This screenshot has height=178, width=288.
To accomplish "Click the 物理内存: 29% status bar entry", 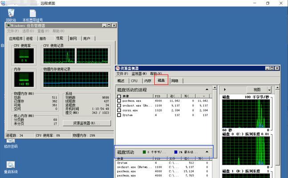I will (93, 136).
